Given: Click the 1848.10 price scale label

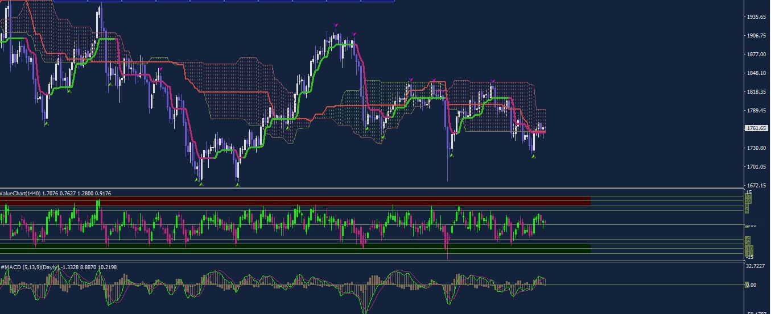Looking at the screenshot, I should [x=756, y=73].
